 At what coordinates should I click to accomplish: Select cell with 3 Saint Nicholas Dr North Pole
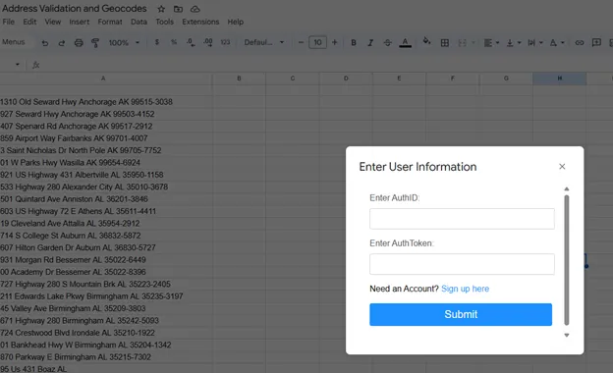pos(106,150)
